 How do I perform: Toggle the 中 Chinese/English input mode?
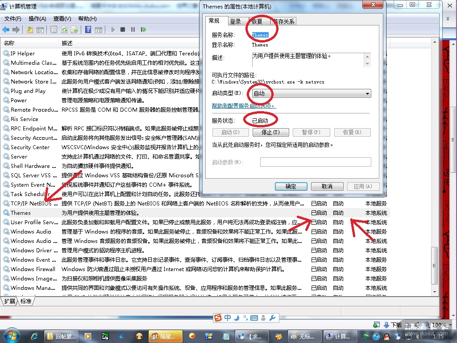point(228,318)
